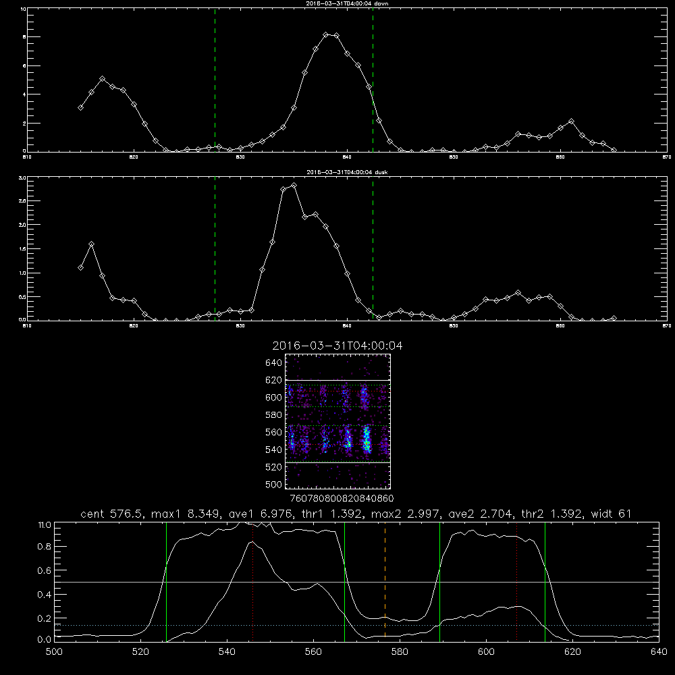This screenshot has width=675, height=675.
Task: Click the bottom plot x-axis label 560
Action: tap(313, 652)
